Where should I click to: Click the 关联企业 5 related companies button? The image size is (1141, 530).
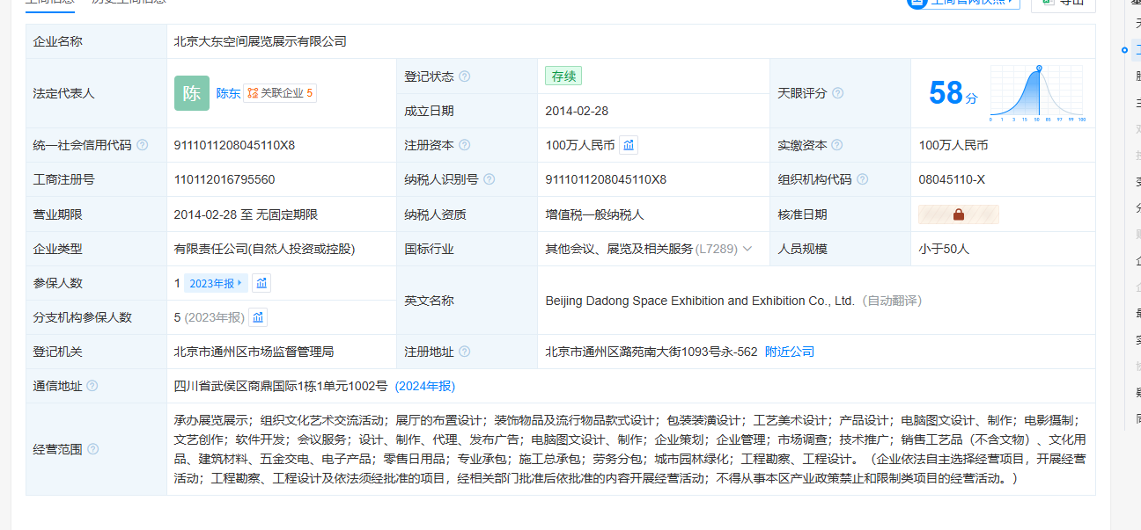point(280,93)
